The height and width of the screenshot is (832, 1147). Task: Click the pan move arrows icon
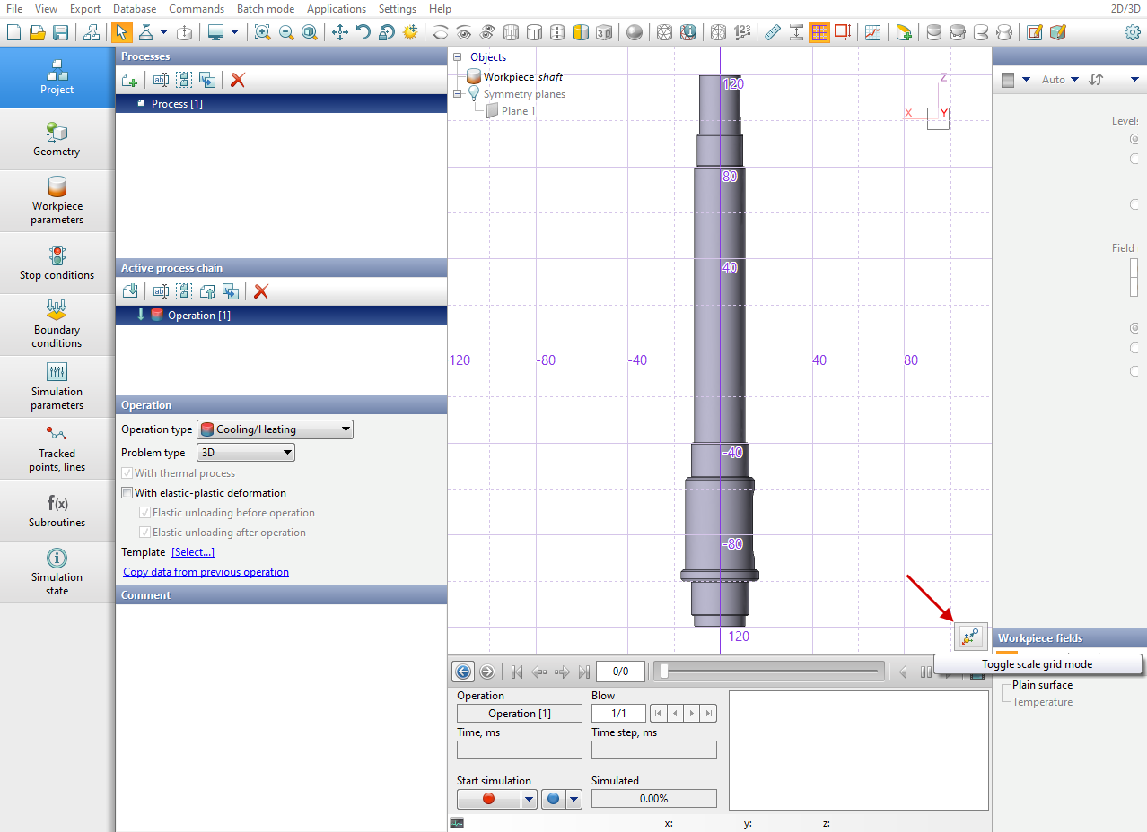[340, 32]
